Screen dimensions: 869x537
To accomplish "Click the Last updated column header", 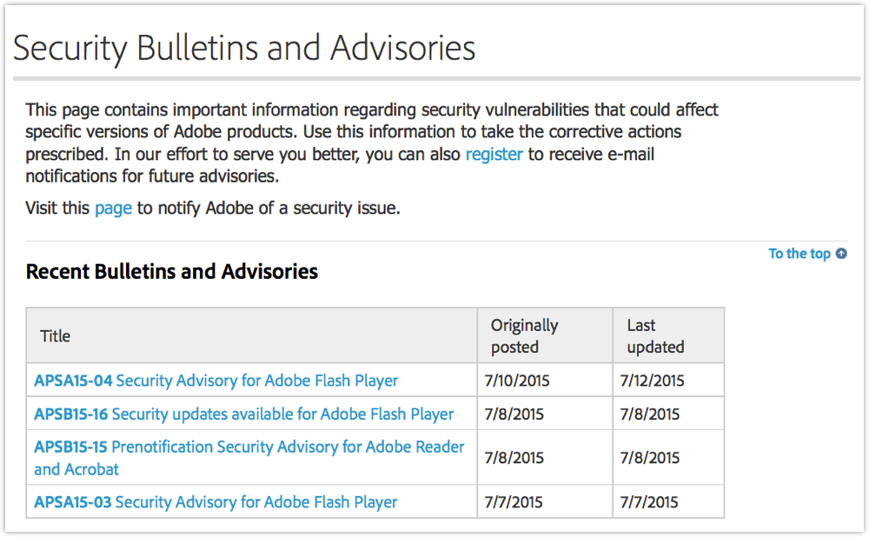I will [669, 335].
